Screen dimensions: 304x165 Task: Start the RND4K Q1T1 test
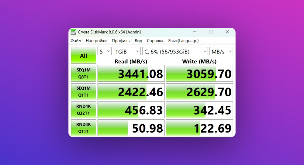pyautogui.click(x=83, y=128)
